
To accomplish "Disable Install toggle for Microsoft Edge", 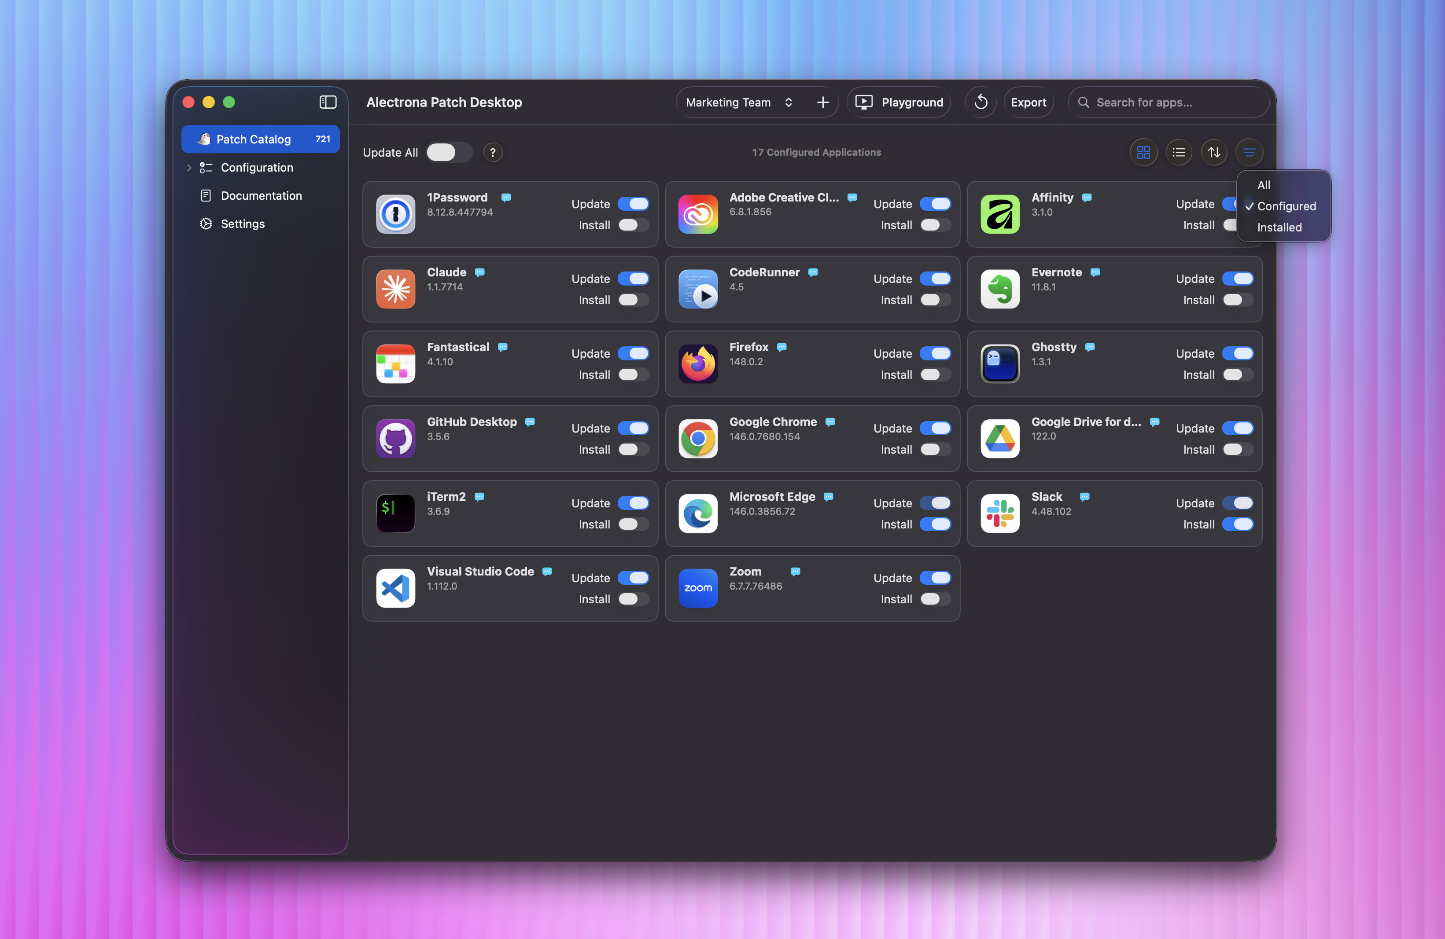I will pyautogui.click(x=935, y=524).
